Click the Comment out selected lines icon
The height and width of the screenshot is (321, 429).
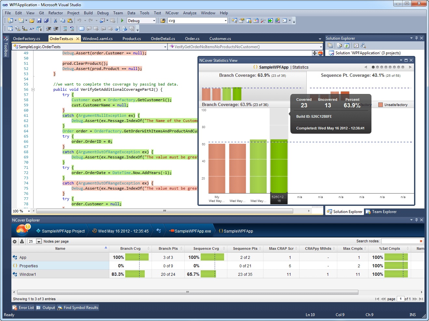point(65,29)
